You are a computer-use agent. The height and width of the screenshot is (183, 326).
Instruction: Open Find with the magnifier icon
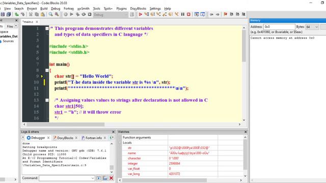pyautogui.click(x=50, y=14)
